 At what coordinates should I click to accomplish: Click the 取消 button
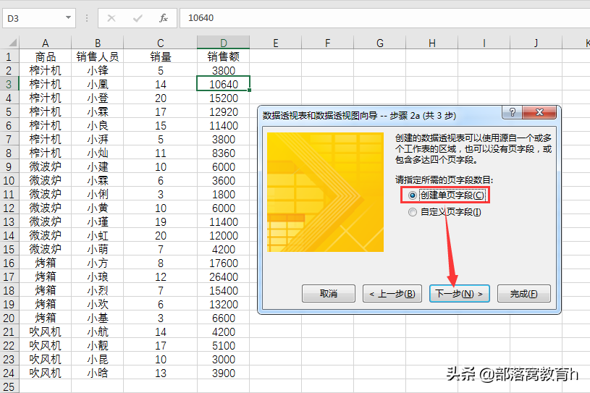pos(329,293)
